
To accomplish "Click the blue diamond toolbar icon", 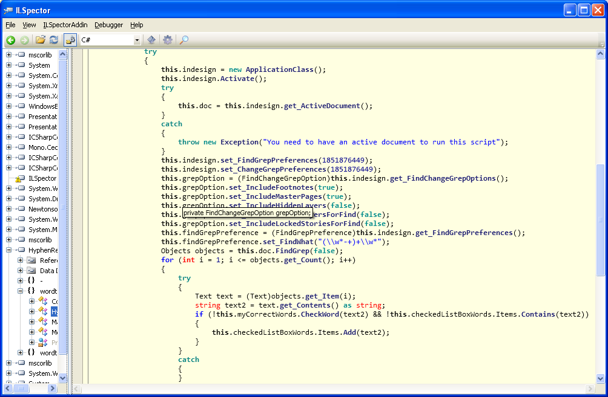I will coord(151,40).
